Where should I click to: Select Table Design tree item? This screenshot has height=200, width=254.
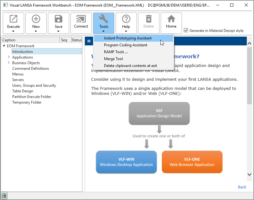pos(23,91)
